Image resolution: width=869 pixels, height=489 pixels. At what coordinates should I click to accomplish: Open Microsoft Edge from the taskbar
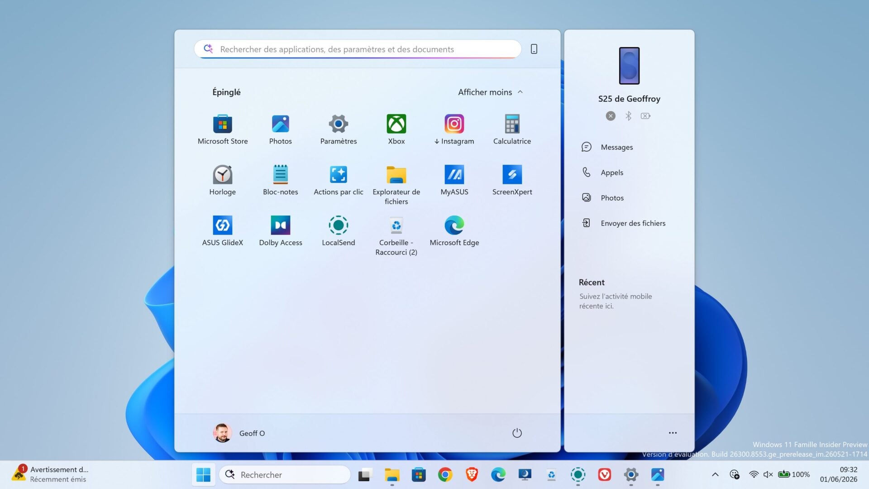click(x=498, y=475)
